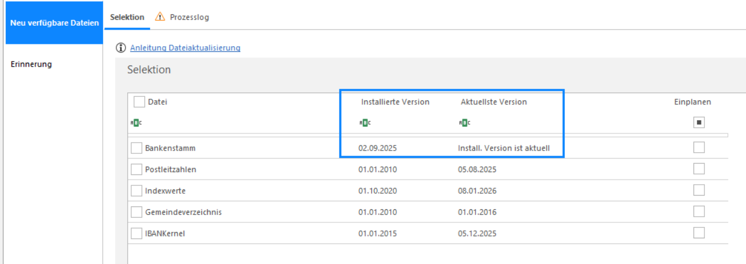Select the Indexwerte row checkbox

(x=136, y=190)
